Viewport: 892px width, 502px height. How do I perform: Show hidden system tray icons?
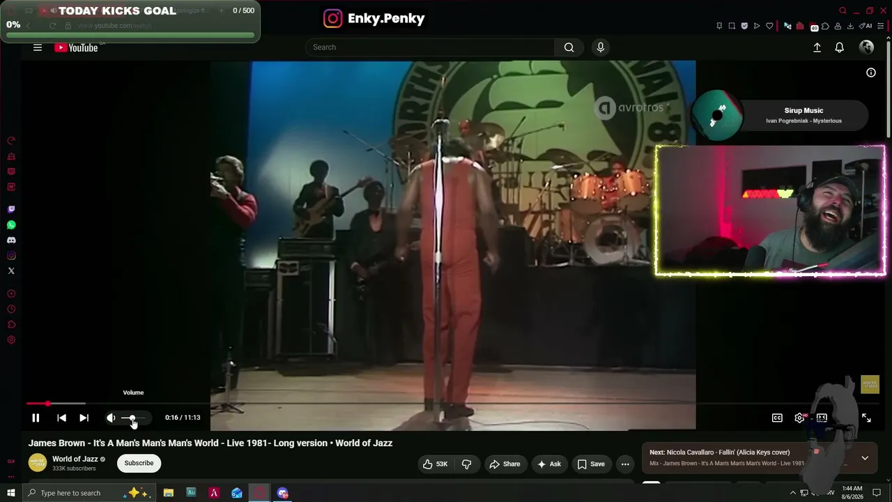(792, 493)
